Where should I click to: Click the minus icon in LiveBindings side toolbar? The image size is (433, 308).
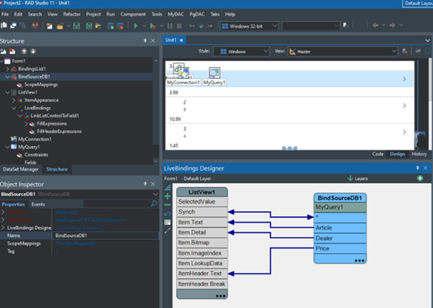[168, 205]
